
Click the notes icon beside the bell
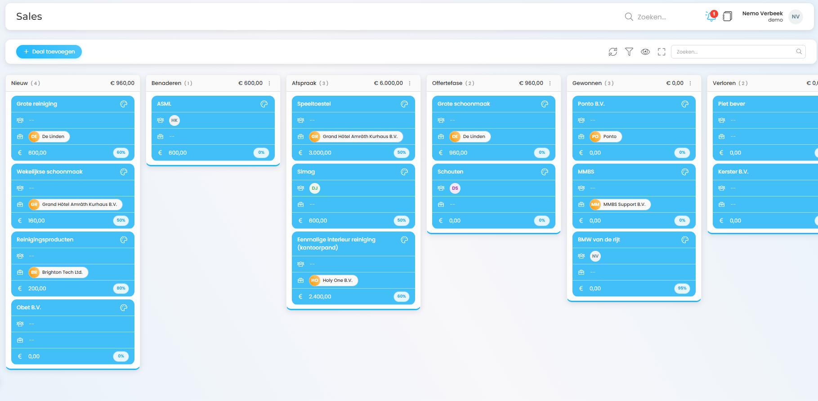click(x=727, y=17)
